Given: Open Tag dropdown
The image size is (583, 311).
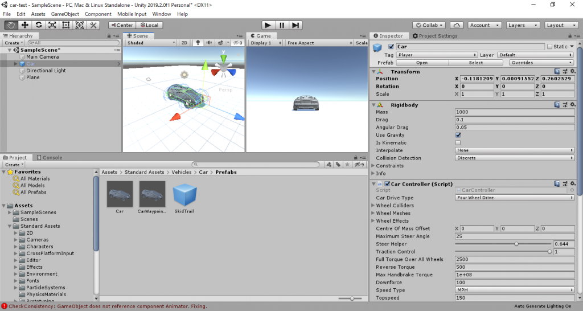Looking at the screenshot, I should [437, 55].
